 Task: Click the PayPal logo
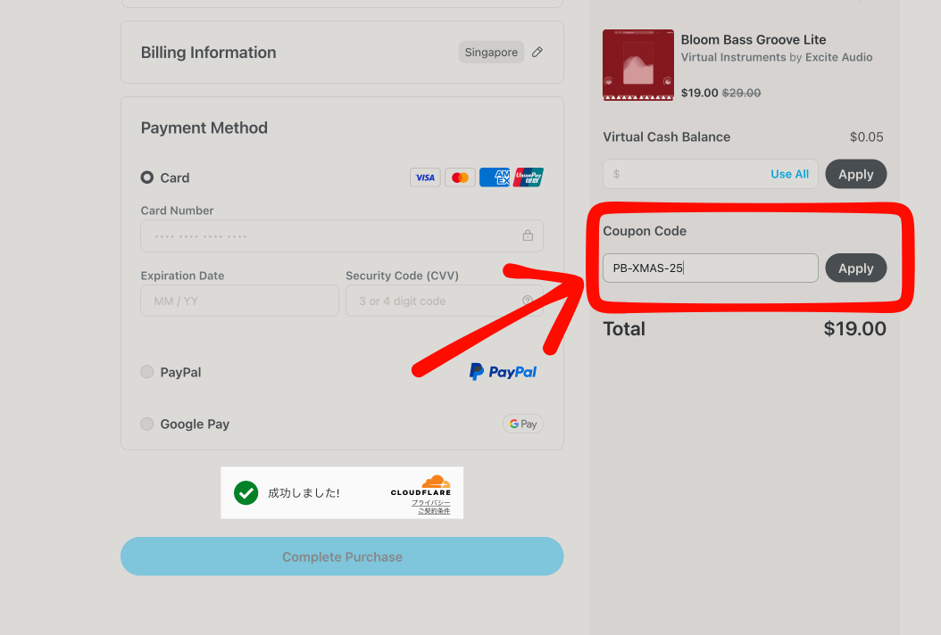click(503, 372)
